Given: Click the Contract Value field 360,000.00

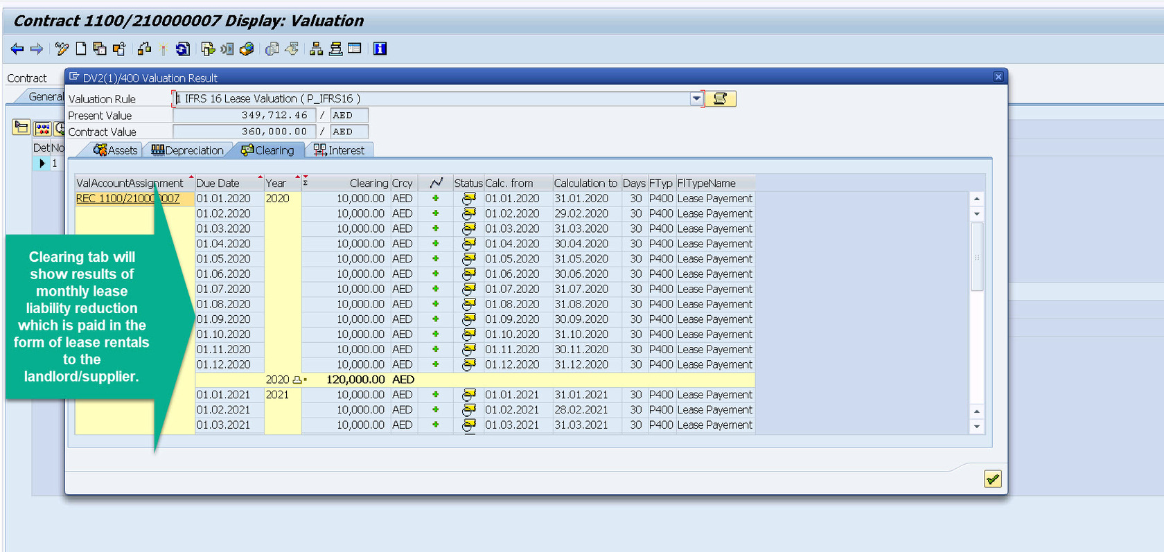Looking at the screenshot, I should pos(244,132).
